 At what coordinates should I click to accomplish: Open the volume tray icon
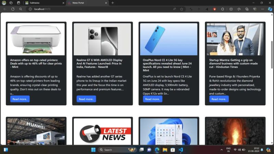239,150
